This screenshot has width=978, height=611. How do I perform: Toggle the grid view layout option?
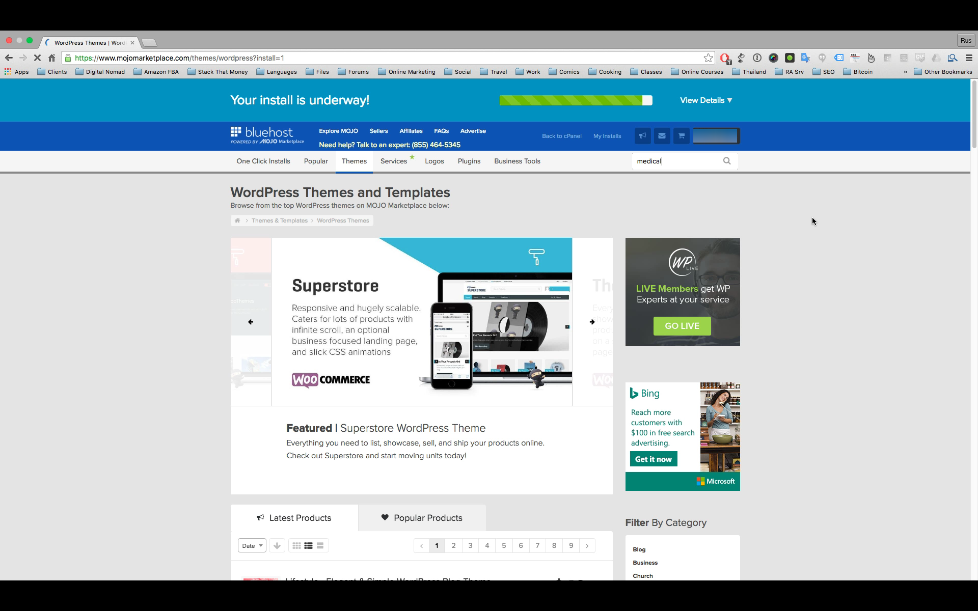(x=296, y=545)
